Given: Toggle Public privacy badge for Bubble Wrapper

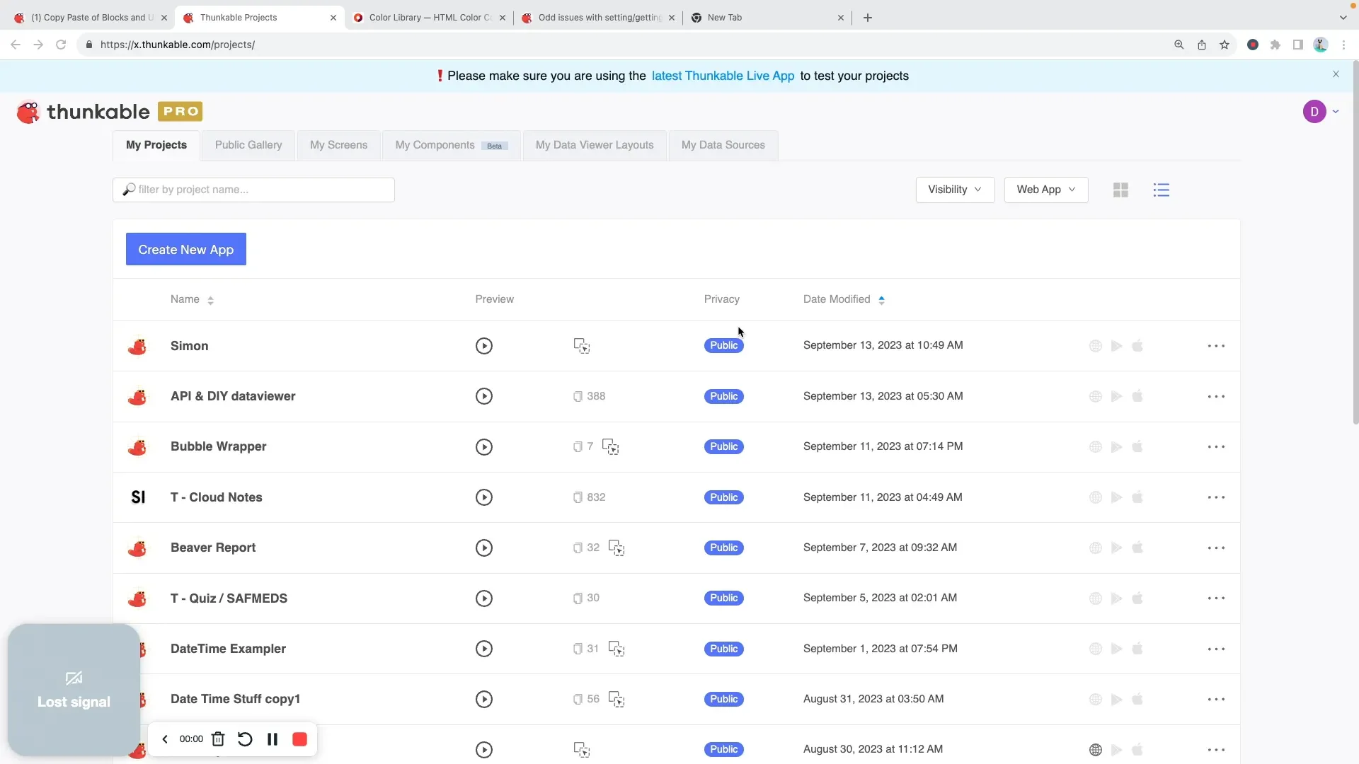Looking at the screenshot, I should coord(723,446).
